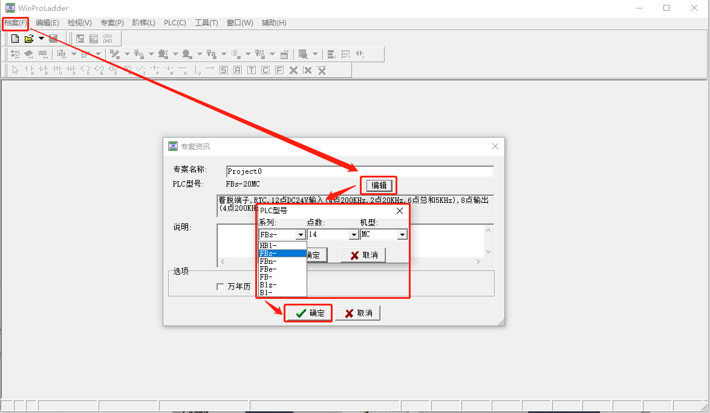Expand the 机型 dropdown showing MC
710x413 pixels.
tap(402, 234)
